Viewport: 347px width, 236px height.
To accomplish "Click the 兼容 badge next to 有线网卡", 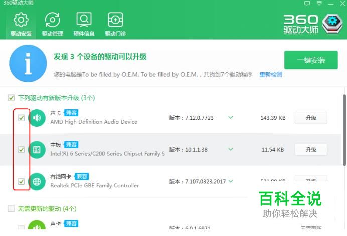I will pos(82,176).
